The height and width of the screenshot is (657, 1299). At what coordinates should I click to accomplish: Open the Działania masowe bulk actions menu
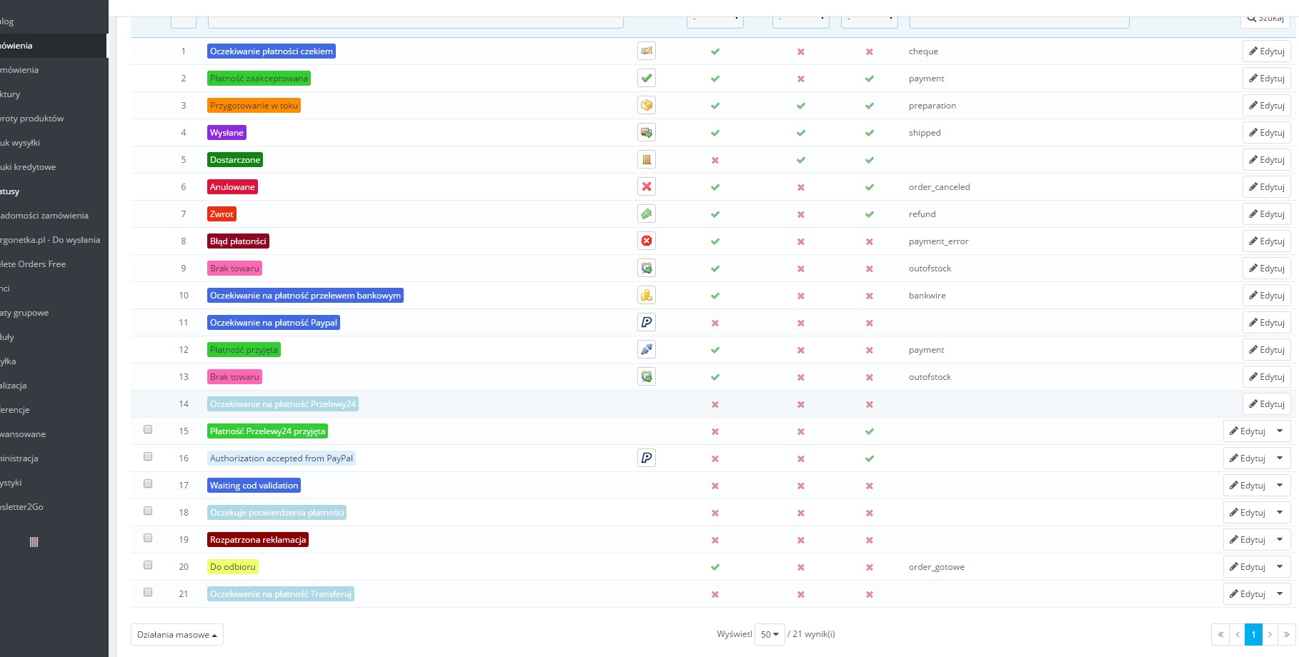(177, 634)
